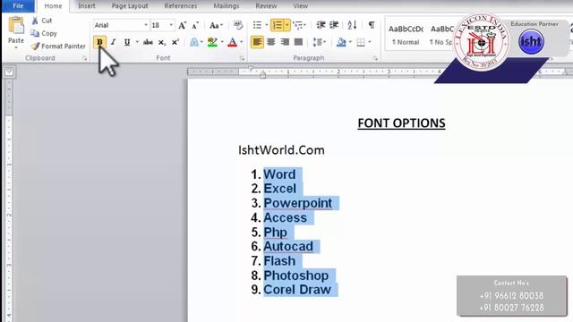The image size is (573, 322).
Task: Toggle Bold formatting button
Action: pos(99,42)
